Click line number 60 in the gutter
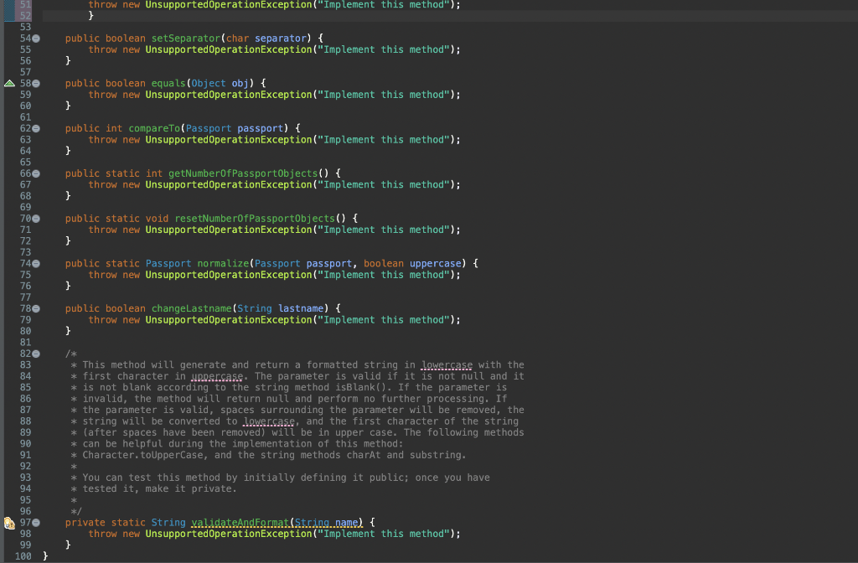The image size is (858, 563). pos(25,106)
